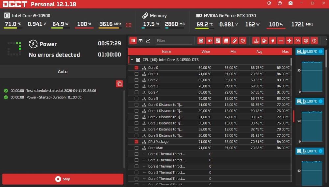Copy the test log with the clipboard icon
329x187 pixels.
click(x=119, y=84)
